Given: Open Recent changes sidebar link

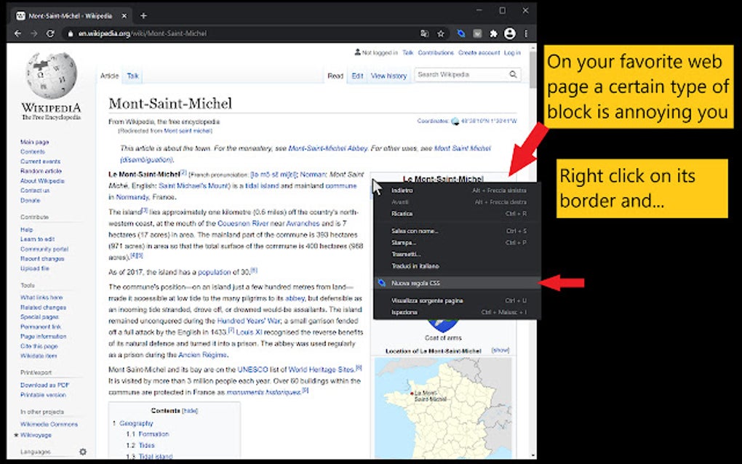Looking at the screenshot, I should [42, 259].
